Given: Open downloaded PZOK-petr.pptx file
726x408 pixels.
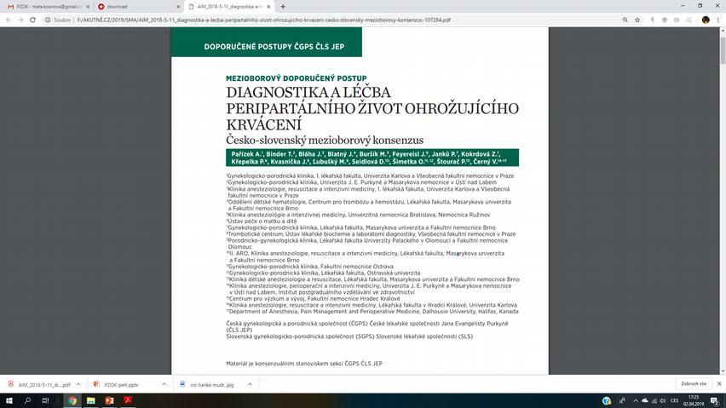Looking at the screenshot, I should [x=121, y=384].
